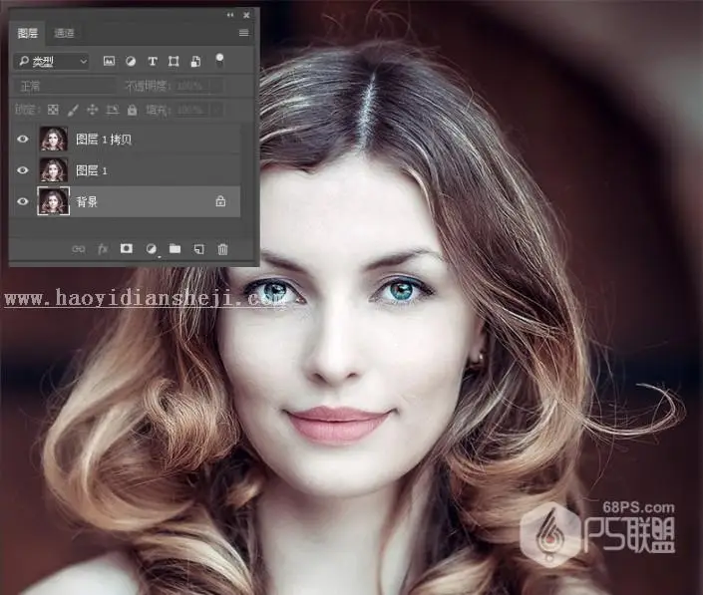
Task: Select the 图层 1 拷贝 layer thumbnail
Action: 54,139
